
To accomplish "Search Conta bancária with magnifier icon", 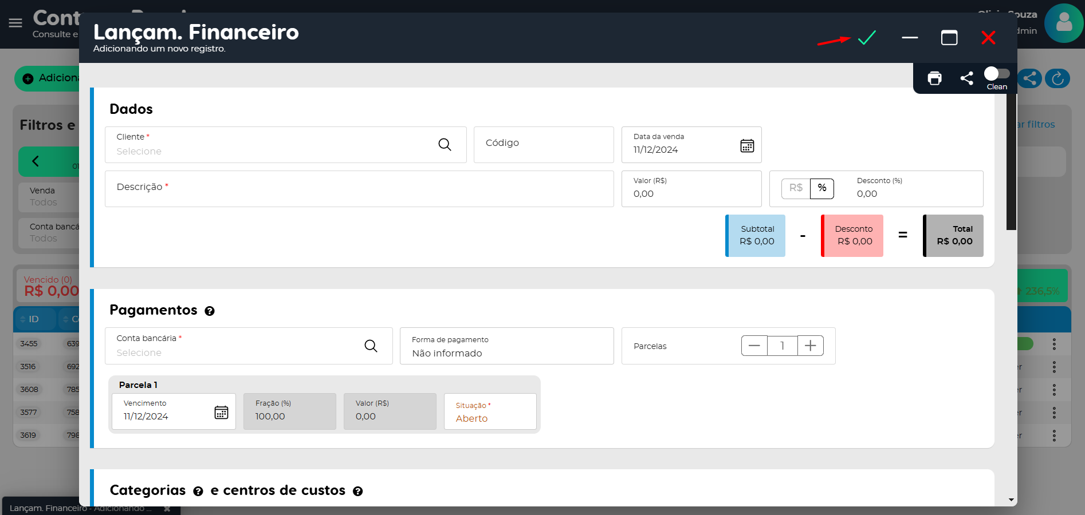I will click(371, 346).
